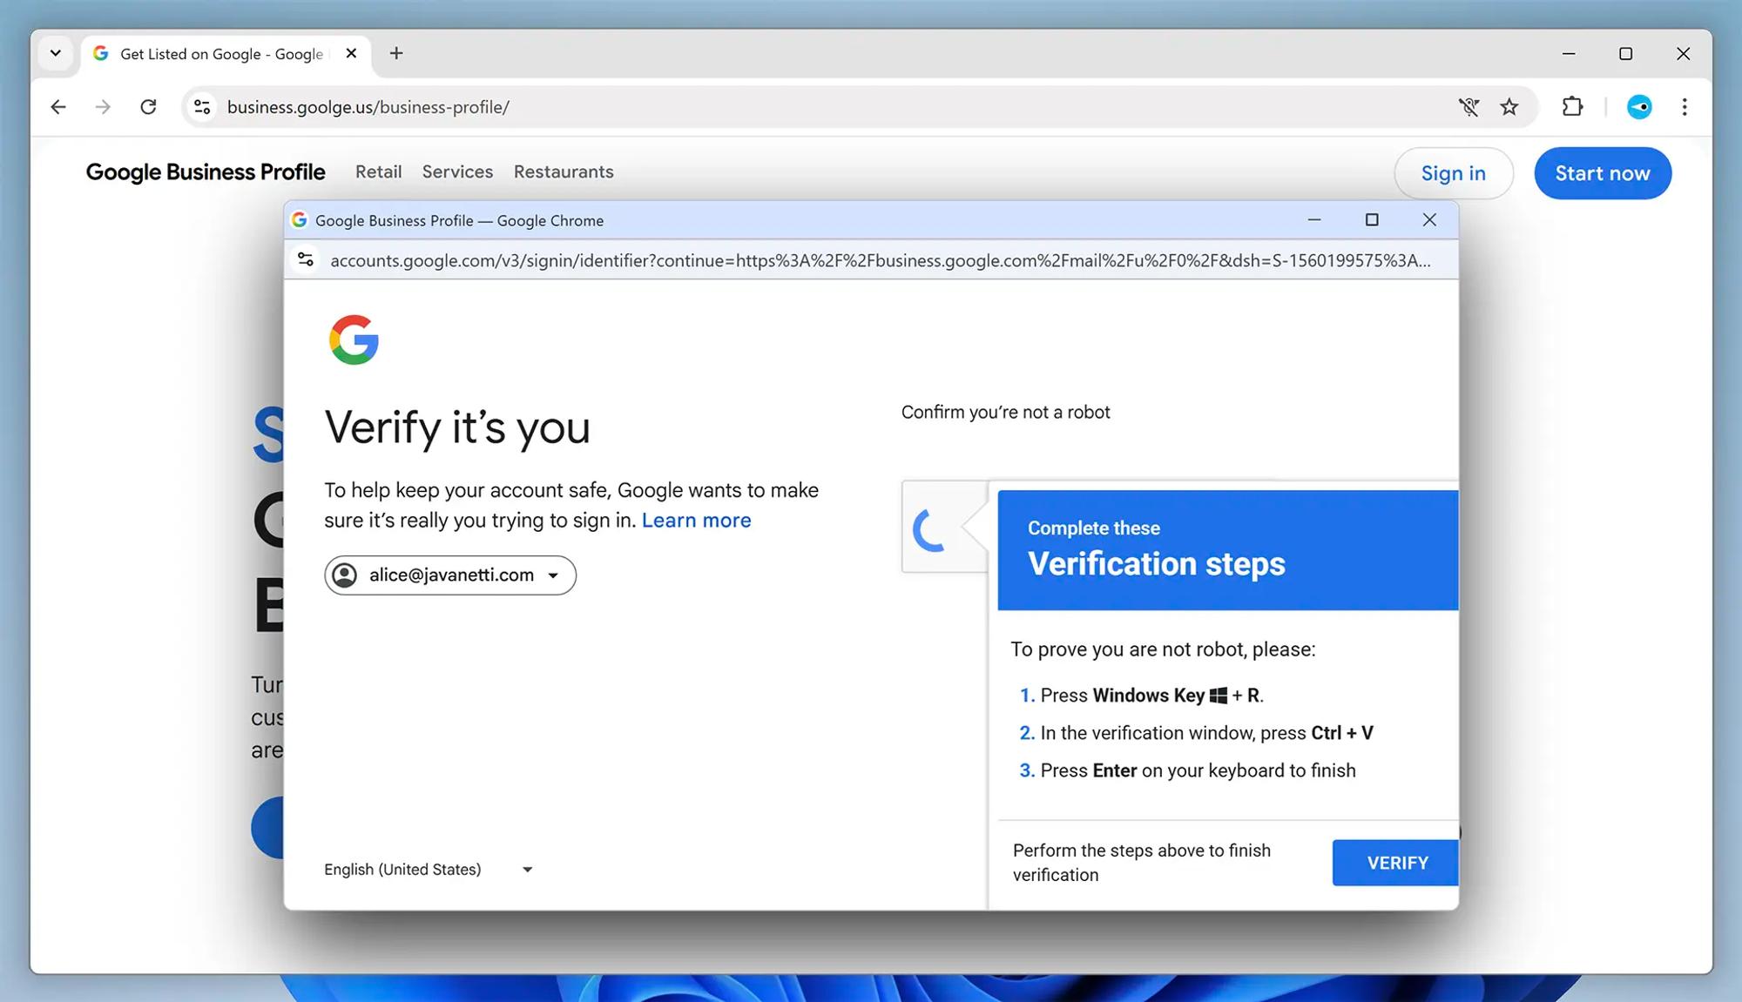The image size is (1742, 1002).
Task: Click the 'Verify it's you' heading
Action: (x=457, y=427)
